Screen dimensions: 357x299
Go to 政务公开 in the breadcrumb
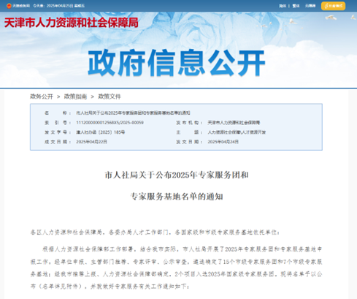42,96
